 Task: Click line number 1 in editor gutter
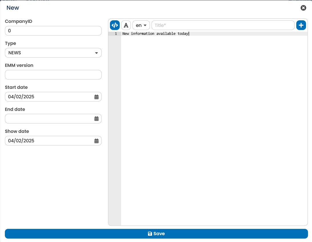coord(116,34)
